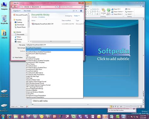The height and width of the screenshot is (119, 149).
Task: Select the right arrow shape
Action: [x=93, y=12]
